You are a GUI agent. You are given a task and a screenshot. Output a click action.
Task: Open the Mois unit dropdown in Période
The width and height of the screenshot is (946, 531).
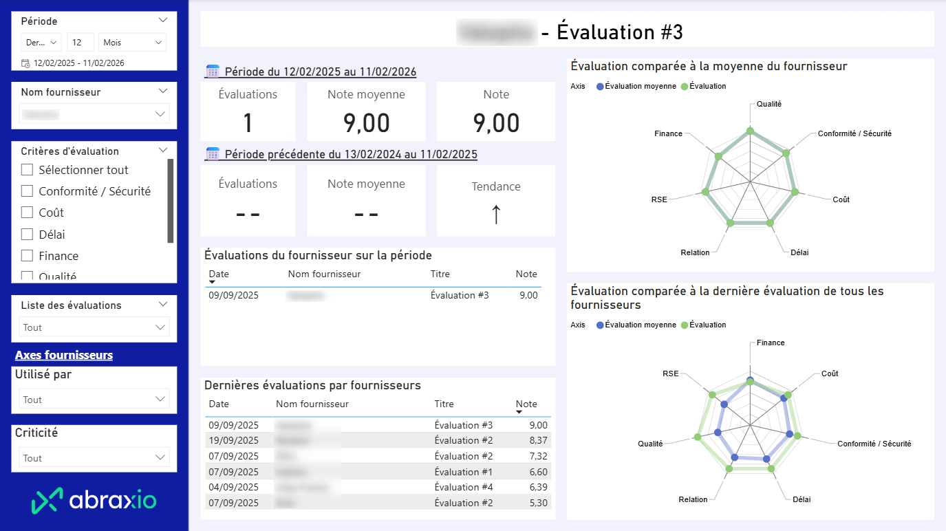point(132,43)
